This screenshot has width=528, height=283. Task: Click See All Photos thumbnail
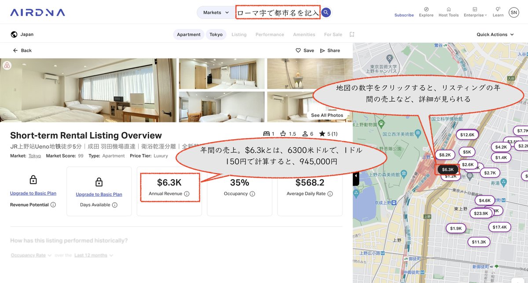(x=327, y=115)
